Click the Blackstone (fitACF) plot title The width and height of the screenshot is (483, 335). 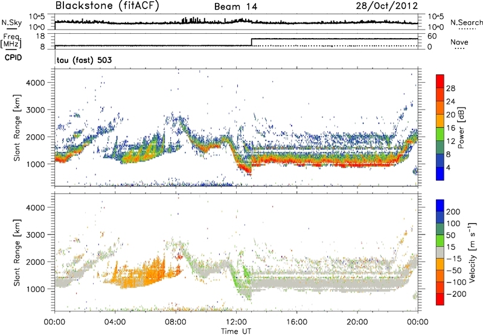coord(107,6)
